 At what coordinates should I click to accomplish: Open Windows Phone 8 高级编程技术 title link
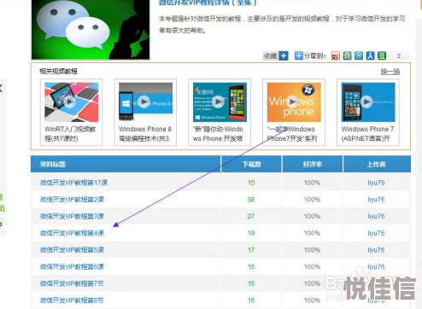pos(145,134)
